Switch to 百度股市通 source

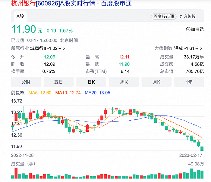(x=164, y=17)
